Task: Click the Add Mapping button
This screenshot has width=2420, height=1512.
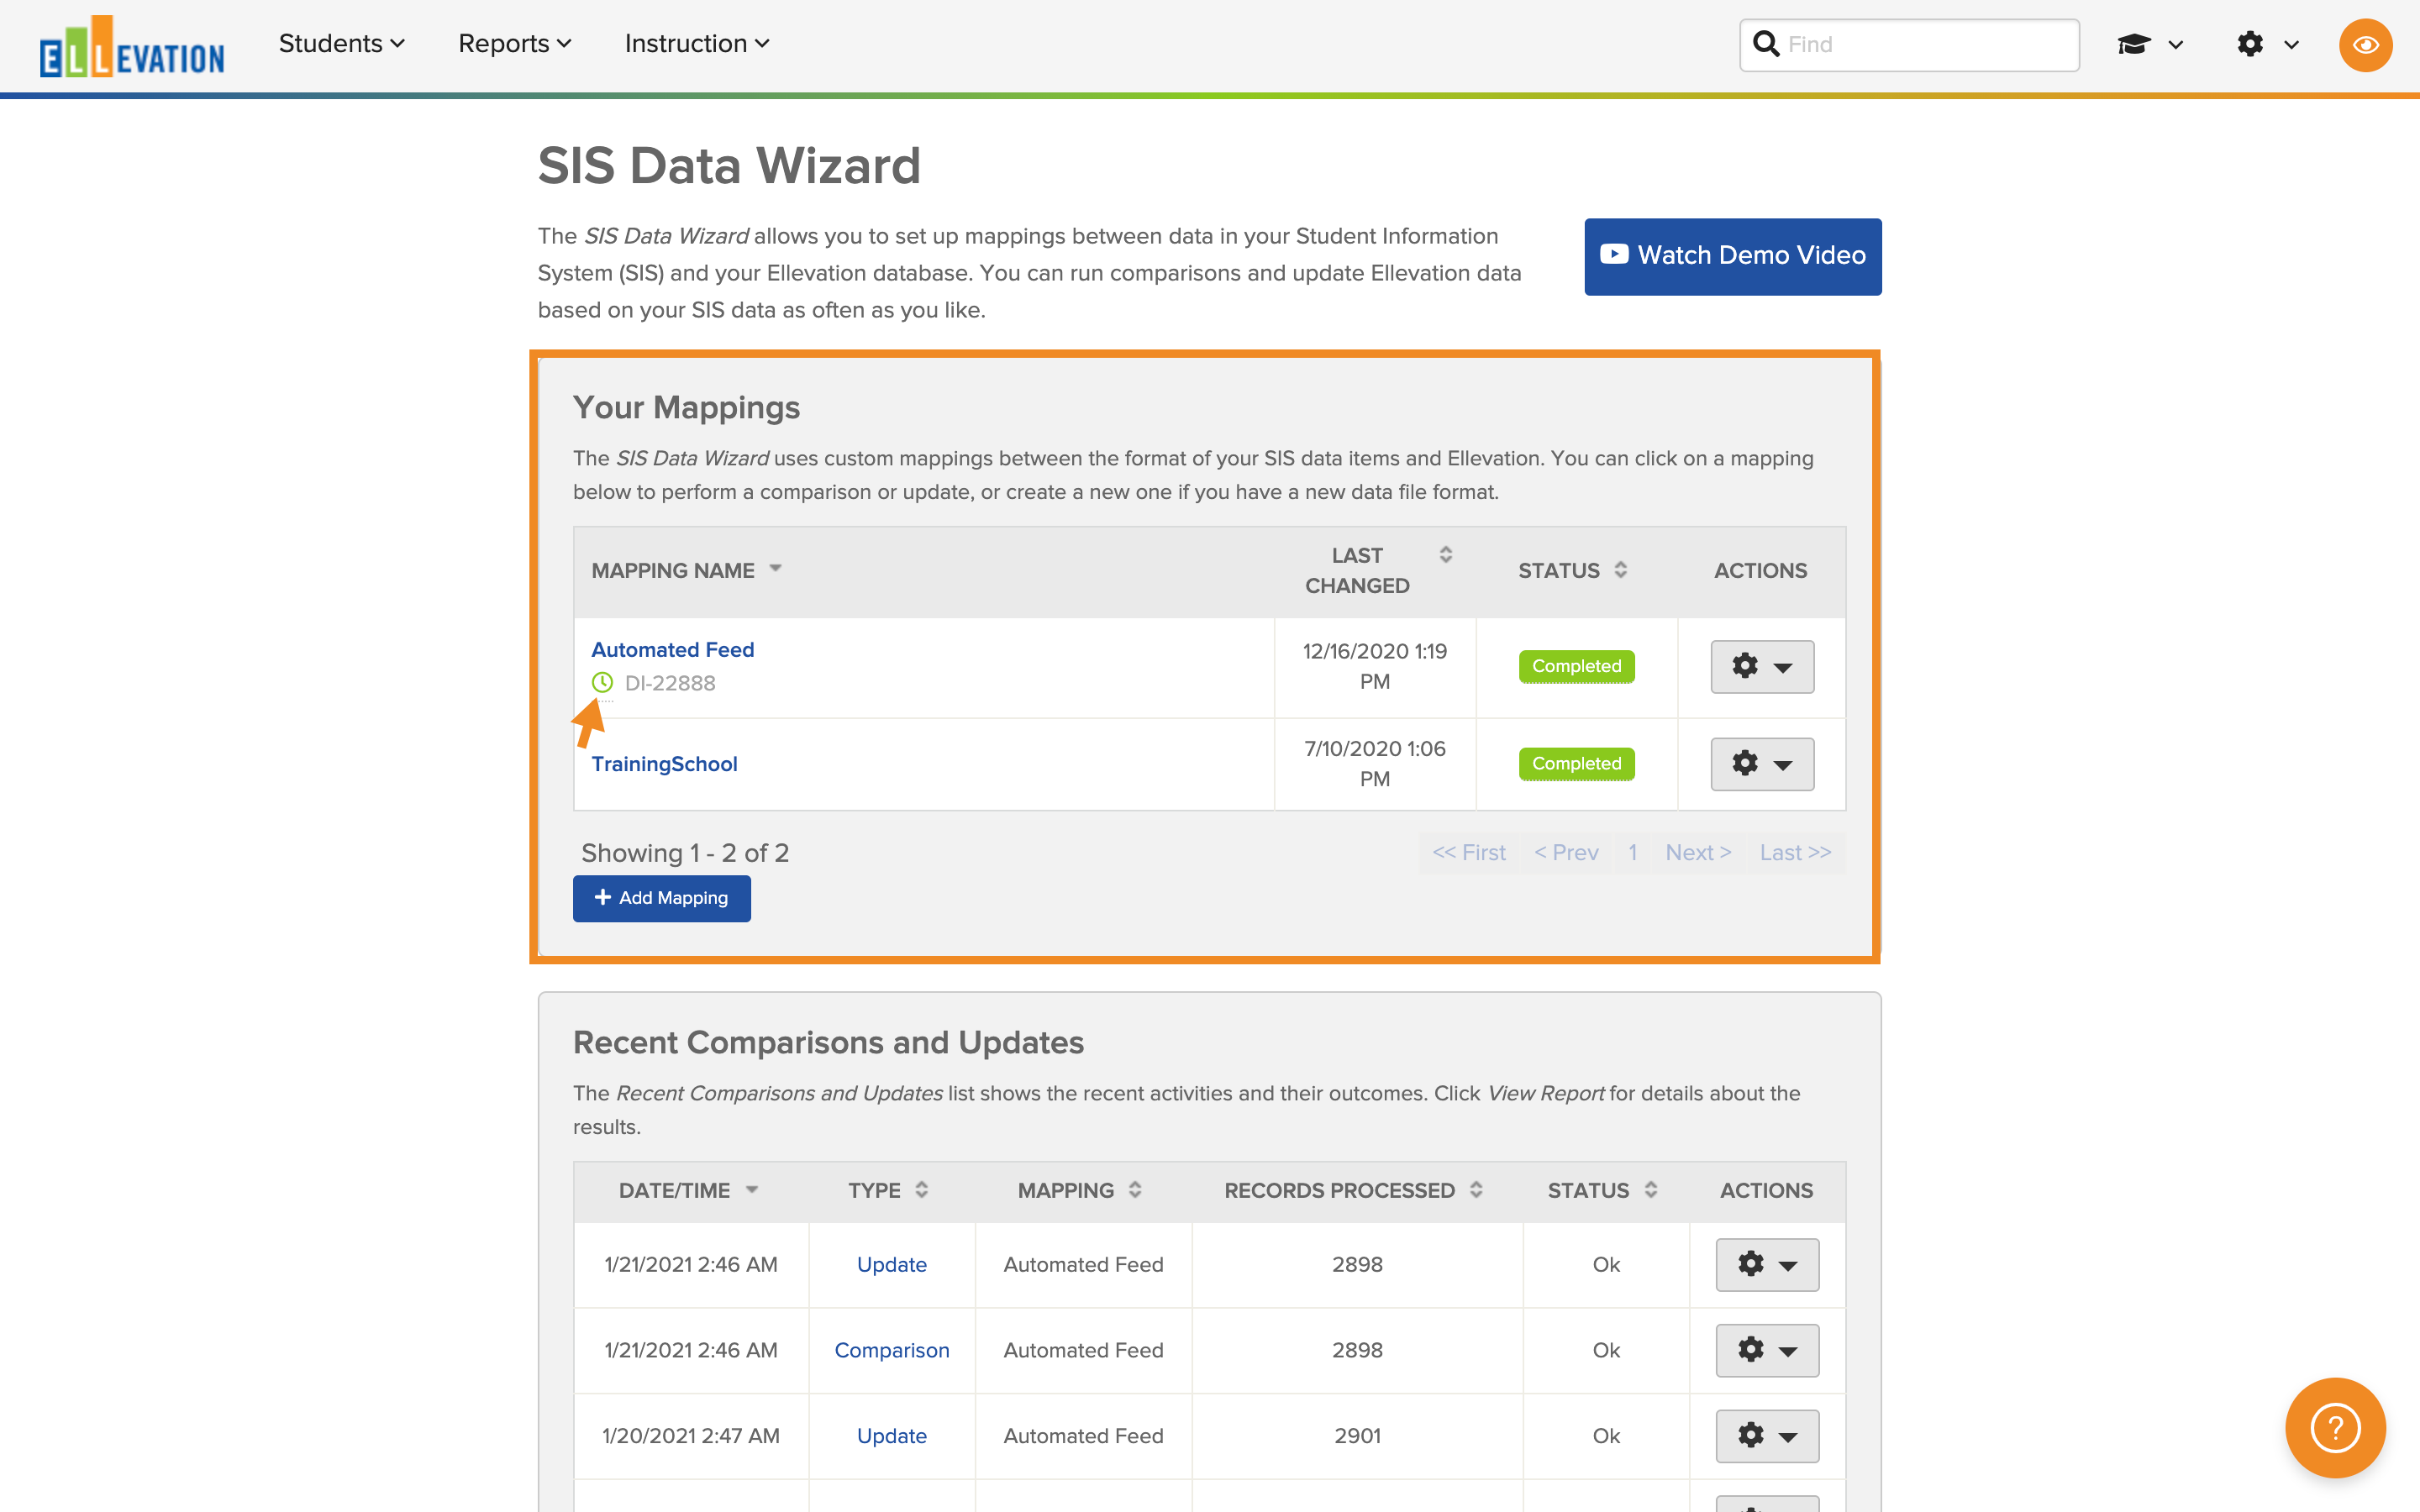Action: [x=661, y=898]
